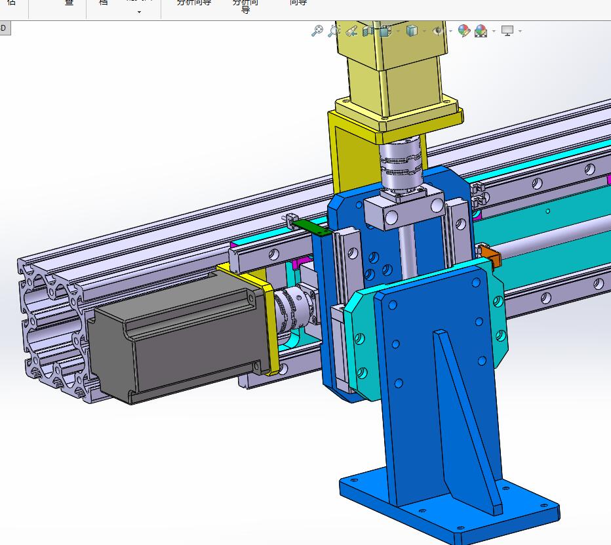Toggle Hide/Show Items eye icon

[438, 31]
